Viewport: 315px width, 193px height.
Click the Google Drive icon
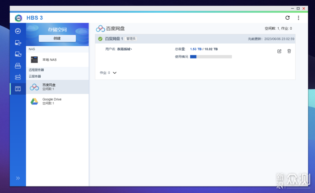coord(35,101)
